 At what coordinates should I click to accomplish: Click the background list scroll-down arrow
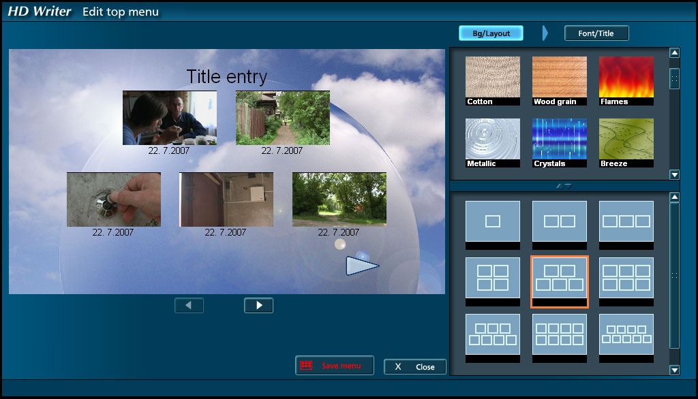pyautogui.click(x=674, y=175)
